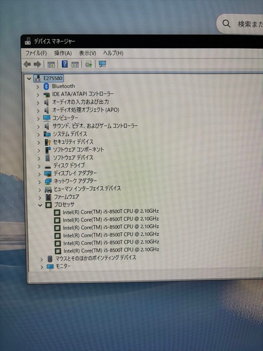Click the Device Manager title bar icon

point(28,41)
